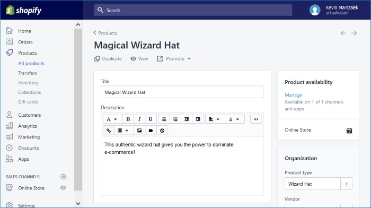The image size is (371, 208).
Task: Toggle underline formatting in the editor
Action: (151, 119)
